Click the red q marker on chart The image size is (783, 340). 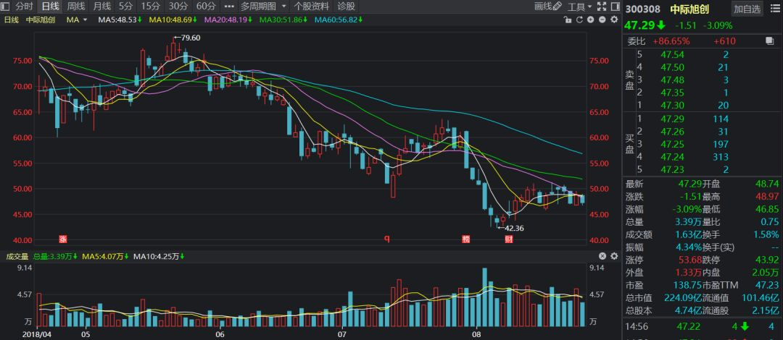[x=386, y=239]
